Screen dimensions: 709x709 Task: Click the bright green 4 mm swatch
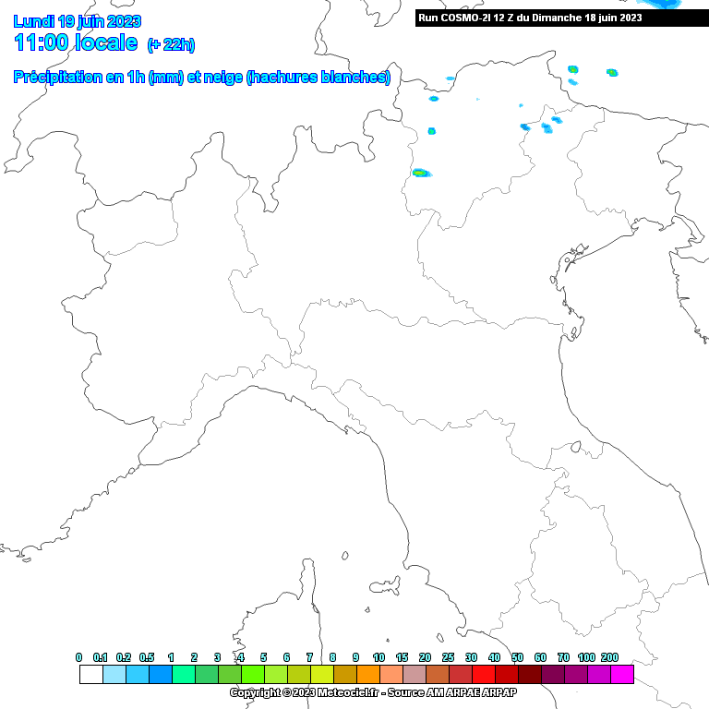coord(253,674)
